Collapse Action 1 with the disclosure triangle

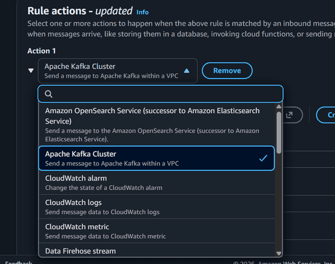point(31,71)
